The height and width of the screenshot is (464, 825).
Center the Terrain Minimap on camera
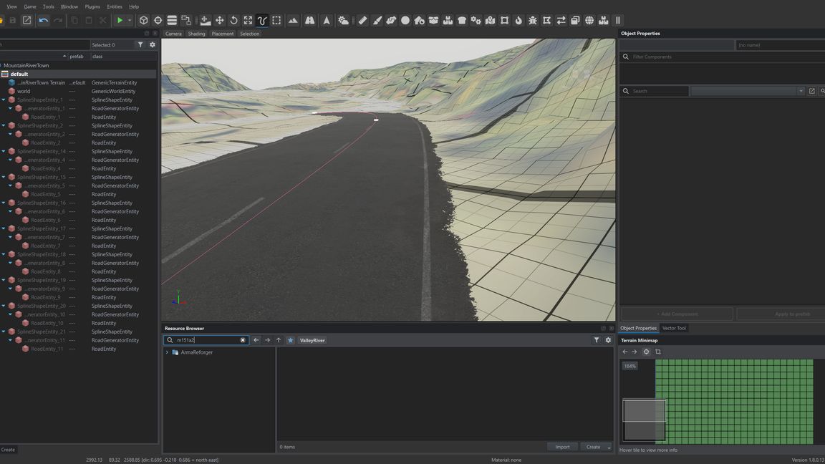[x=647, y=352]
